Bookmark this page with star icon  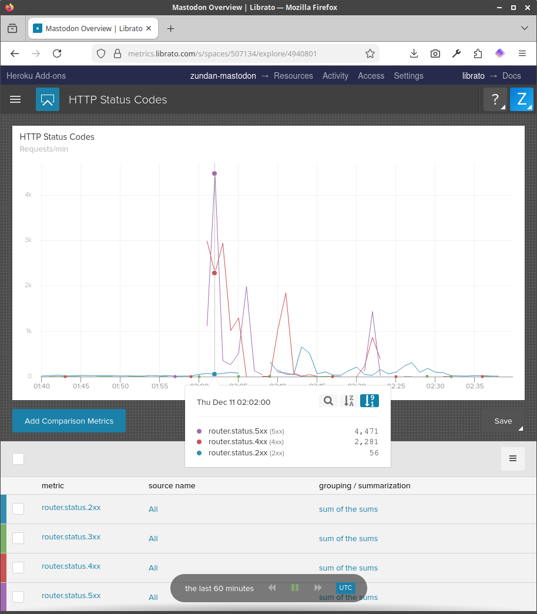click(370, 53)
